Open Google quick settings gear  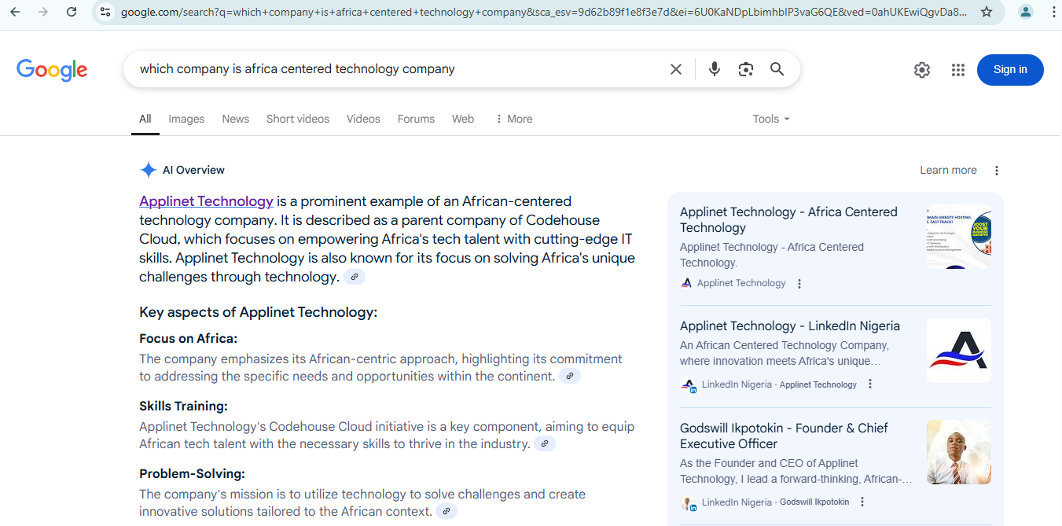[x=922, y=70]
